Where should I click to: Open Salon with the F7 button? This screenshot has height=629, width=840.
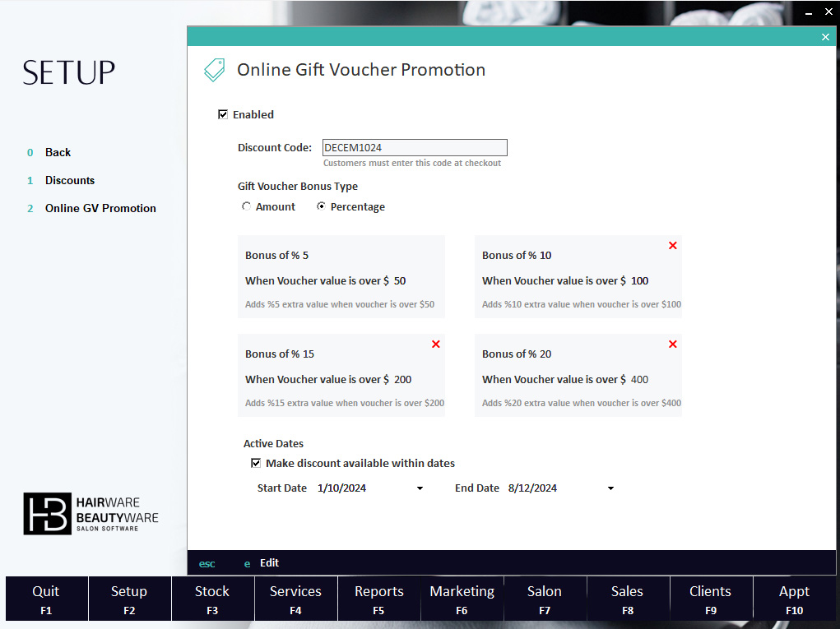click(545, 599)
